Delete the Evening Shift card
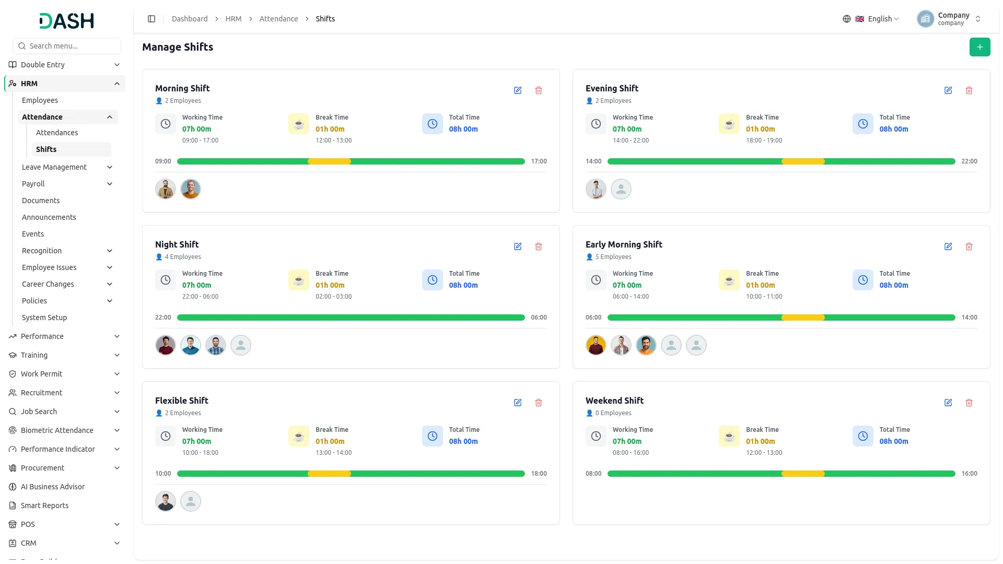 [969, 90]
